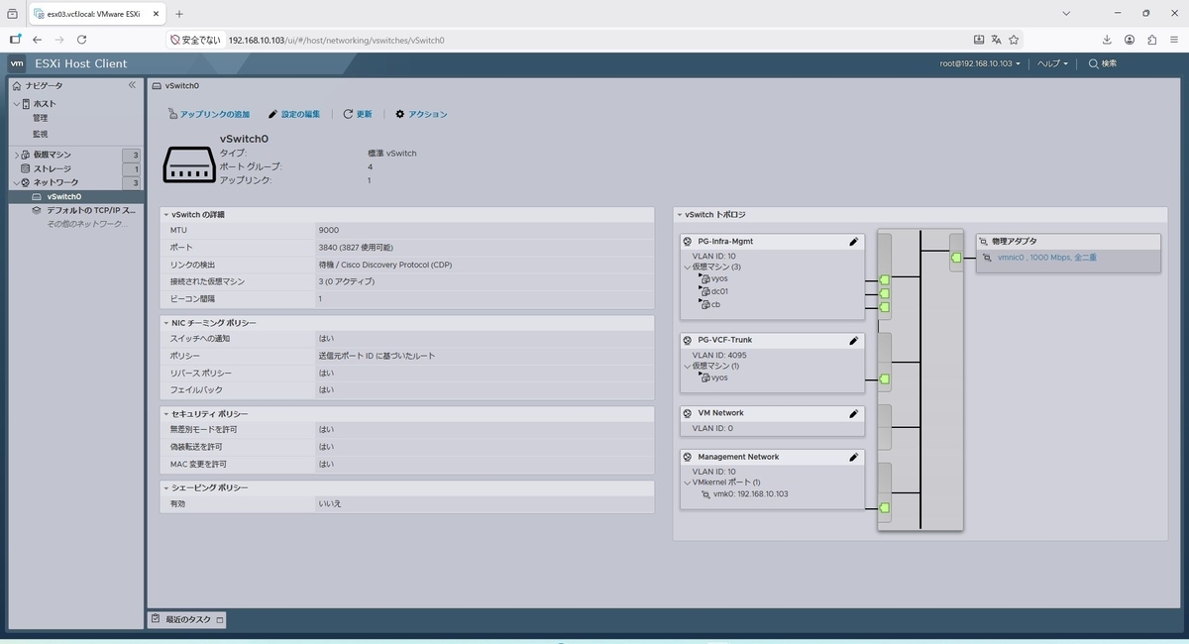Click the green port for PG-VCF-Trunk vyos
The height and width of the screenshot is (644, 1189).
(x=884, y=378)
